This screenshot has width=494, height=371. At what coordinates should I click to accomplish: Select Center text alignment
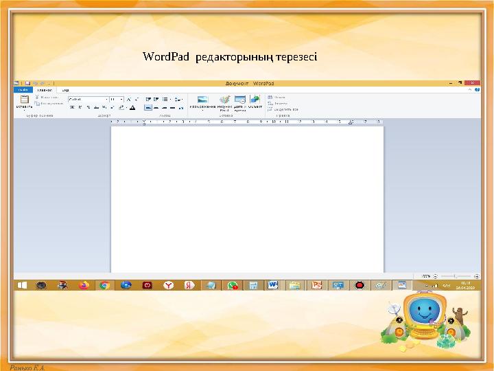click(x=156, y=108)
